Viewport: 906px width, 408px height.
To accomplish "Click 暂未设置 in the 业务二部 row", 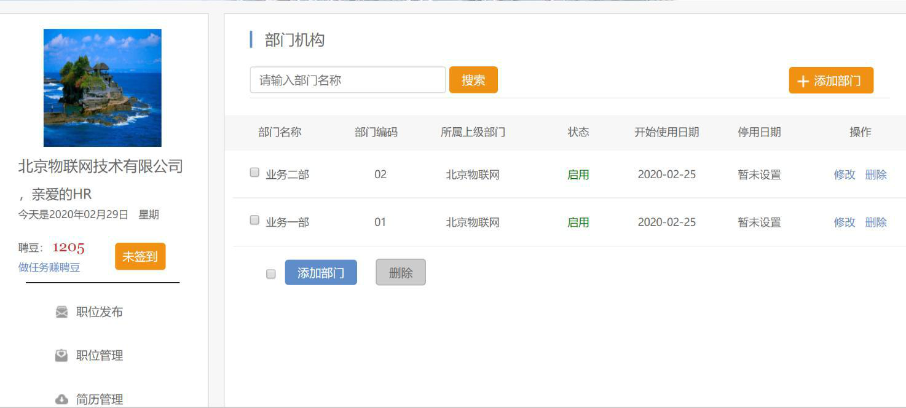I will tap(760, 175).
